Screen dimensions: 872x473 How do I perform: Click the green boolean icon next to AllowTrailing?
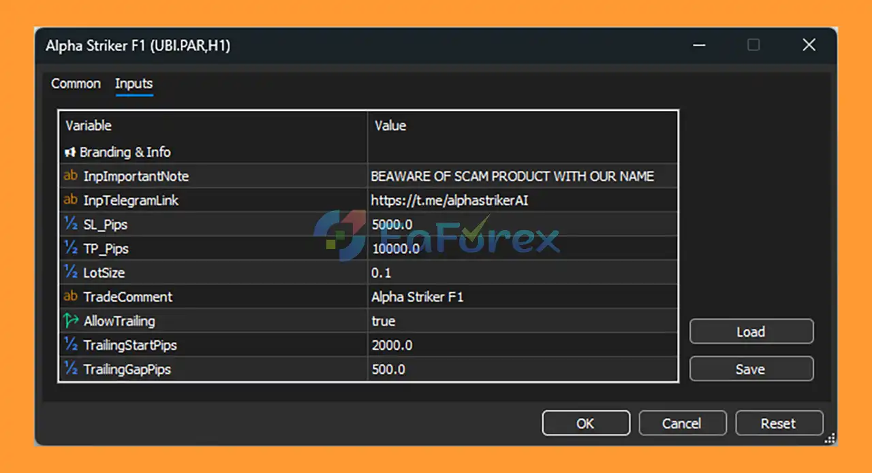[70, 321]
